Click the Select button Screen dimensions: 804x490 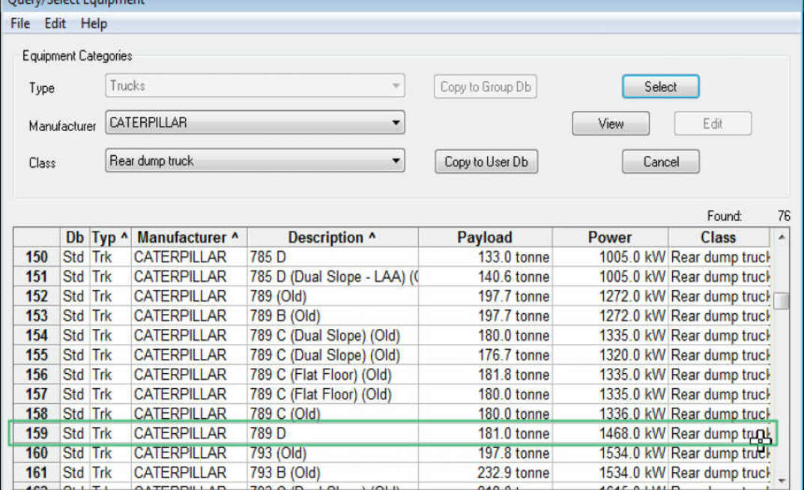[x=660, y=87]
